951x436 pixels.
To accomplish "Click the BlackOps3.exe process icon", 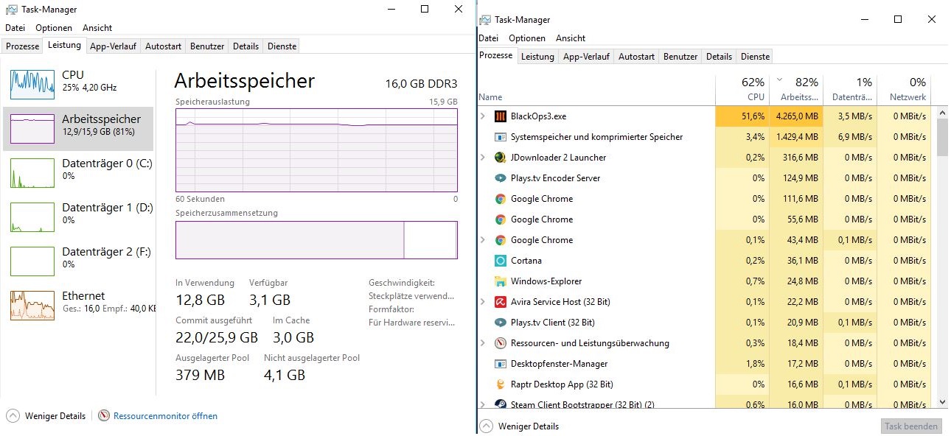I will [500, 116].
